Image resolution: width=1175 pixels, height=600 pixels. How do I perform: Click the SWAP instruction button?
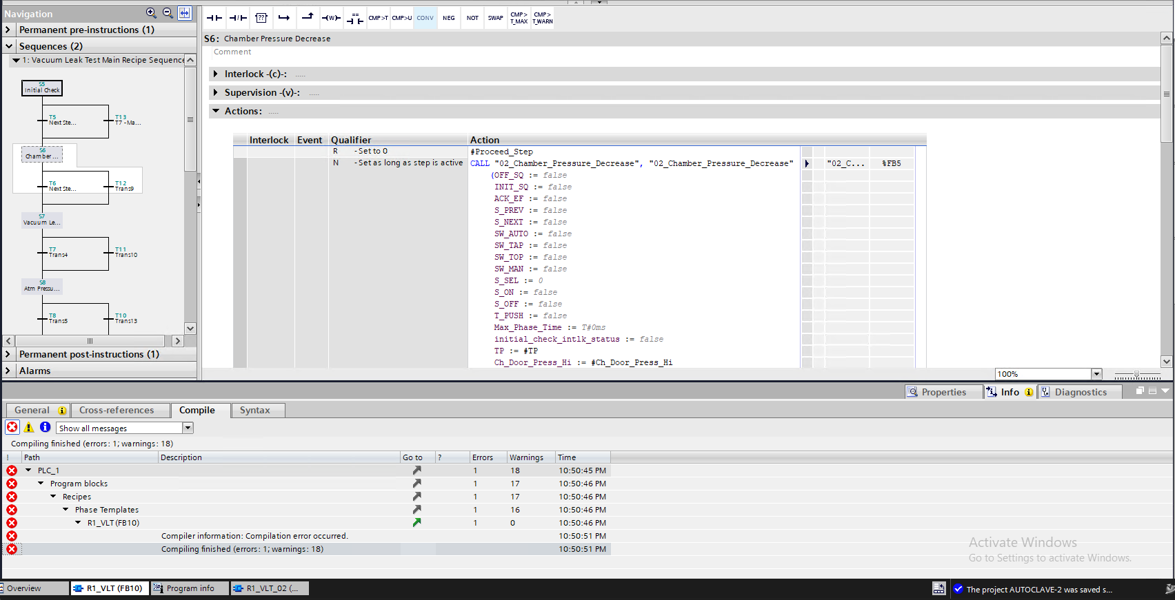496,18
